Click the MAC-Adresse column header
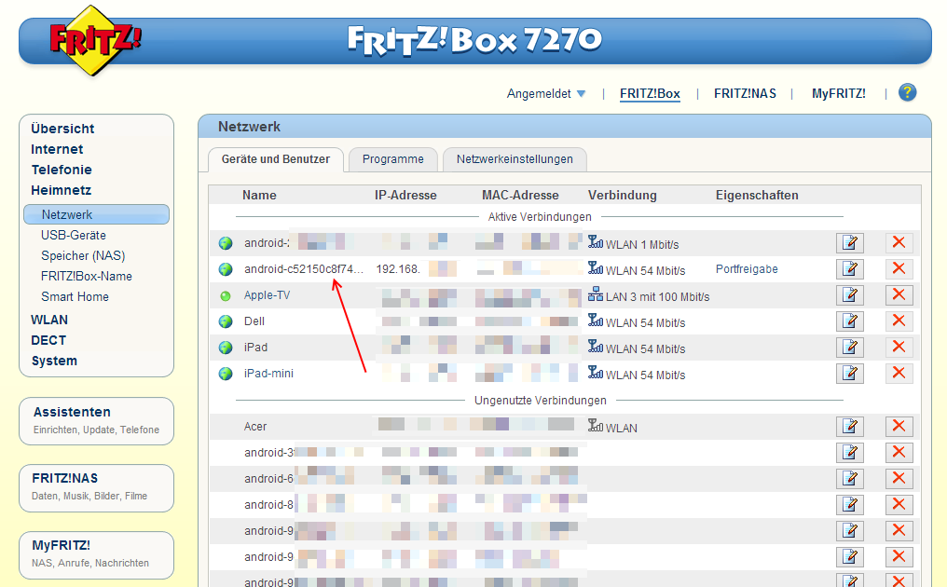Screen dimensions: 947x587 520,195
